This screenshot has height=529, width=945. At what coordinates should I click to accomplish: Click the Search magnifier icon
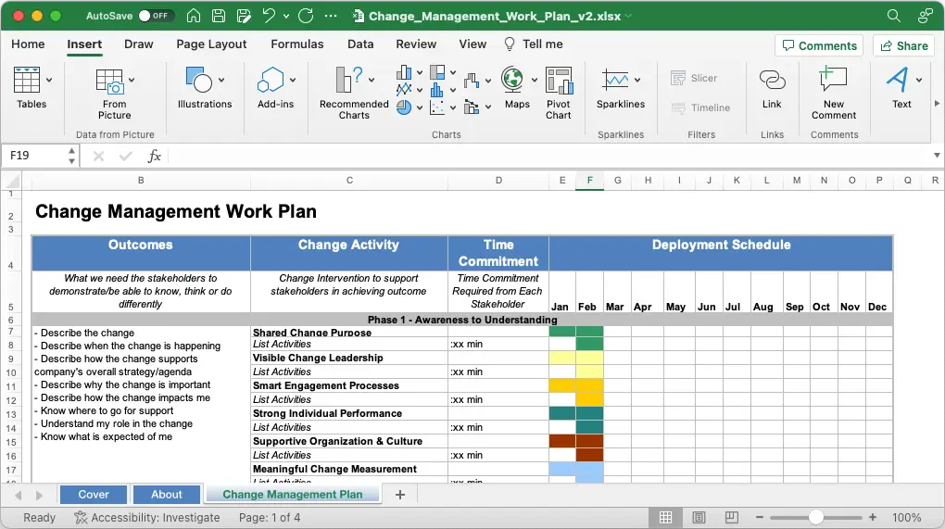(x=894, y=16)
